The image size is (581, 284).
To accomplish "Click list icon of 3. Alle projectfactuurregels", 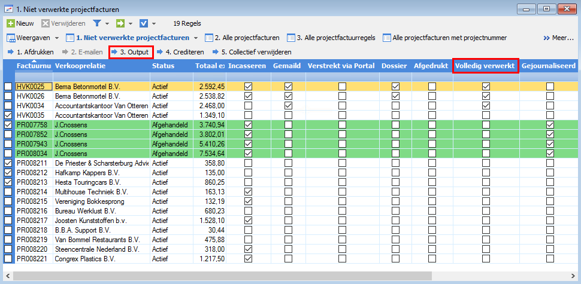I will [x=291, y=38].
